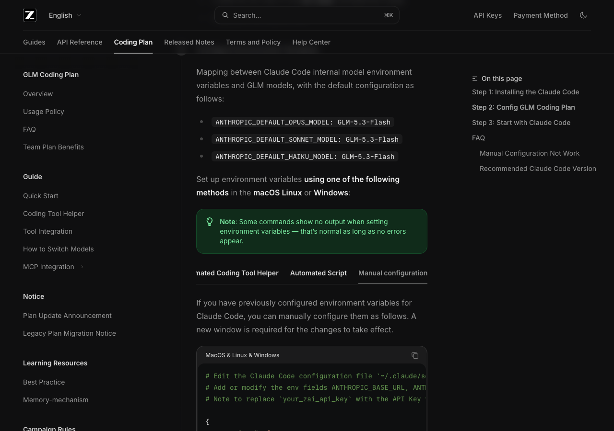Viewport: 614px width, 431px height.
Task: Open How to Switch Models page
Action: click(59, 249)
